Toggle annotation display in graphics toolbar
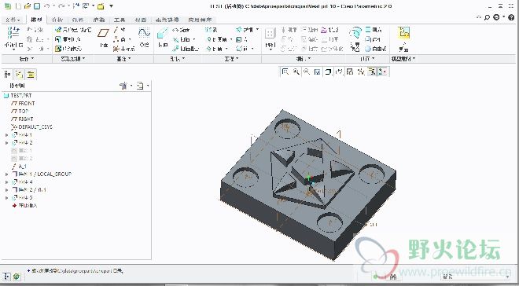 pos(372,71)
